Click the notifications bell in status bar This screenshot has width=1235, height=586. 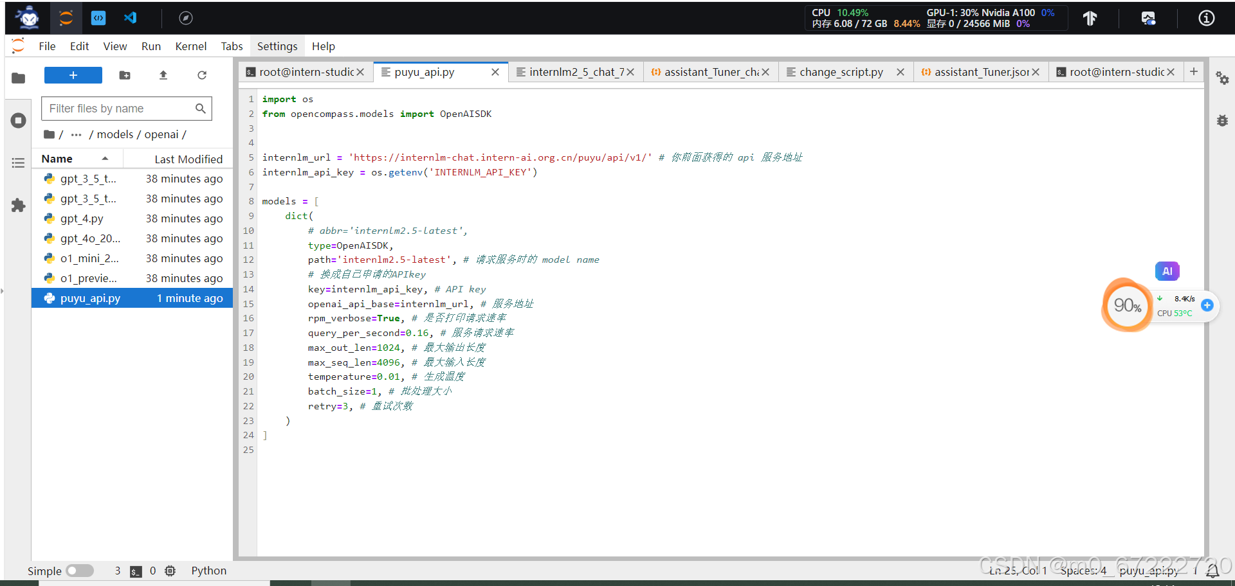click(1214, 571)
